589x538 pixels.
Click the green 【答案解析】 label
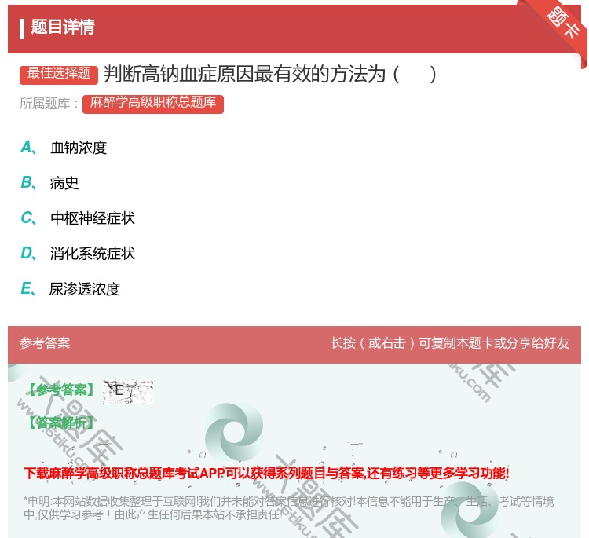(61, 423)
